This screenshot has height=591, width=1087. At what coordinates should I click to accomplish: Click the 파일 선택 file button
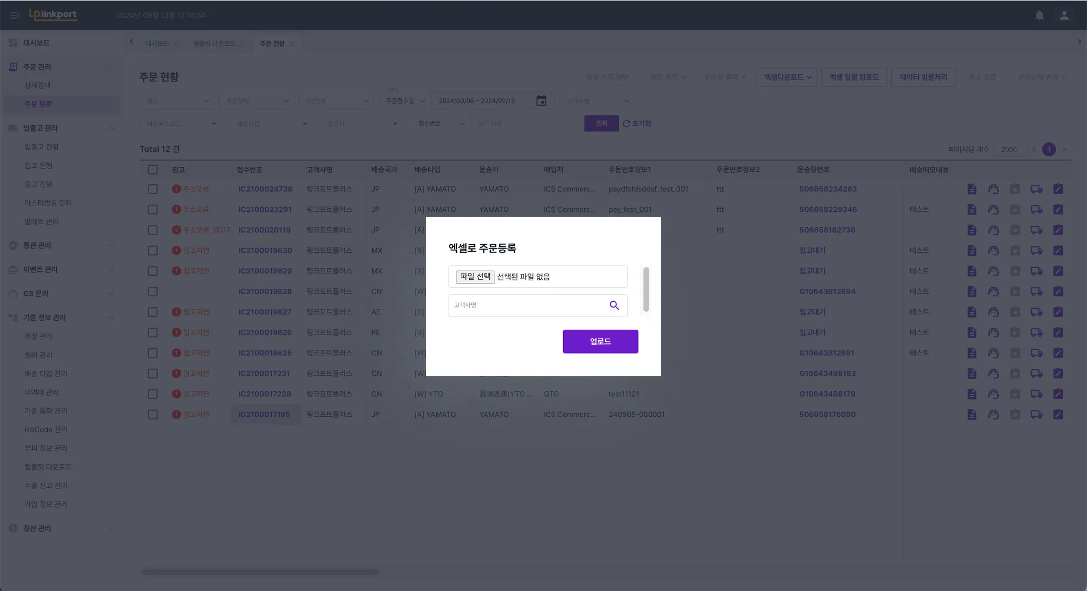coord(475,277)
